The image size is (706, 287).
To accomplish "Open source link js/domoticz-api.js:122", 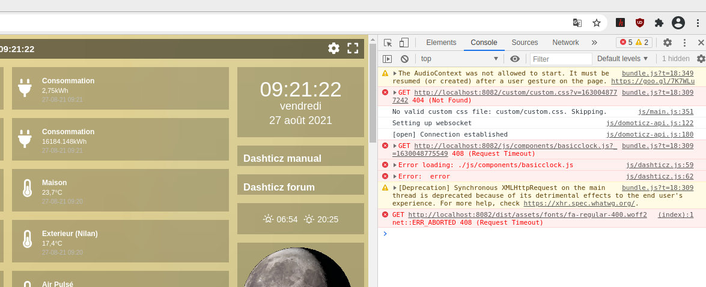I will click(650, 123).
